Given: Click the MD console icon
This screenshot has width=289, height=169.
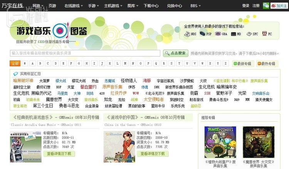Looking at the screenshot, I should click(x=234, y=34).
